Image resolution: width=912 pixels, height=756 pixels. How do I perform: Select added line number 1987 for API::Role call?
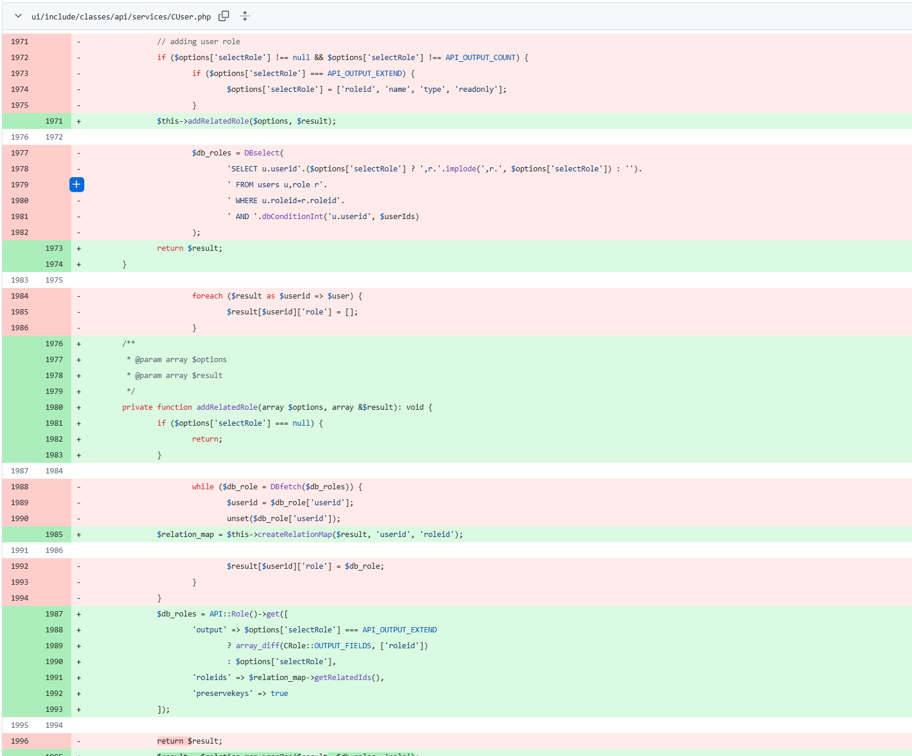click(x=54, y=614)
